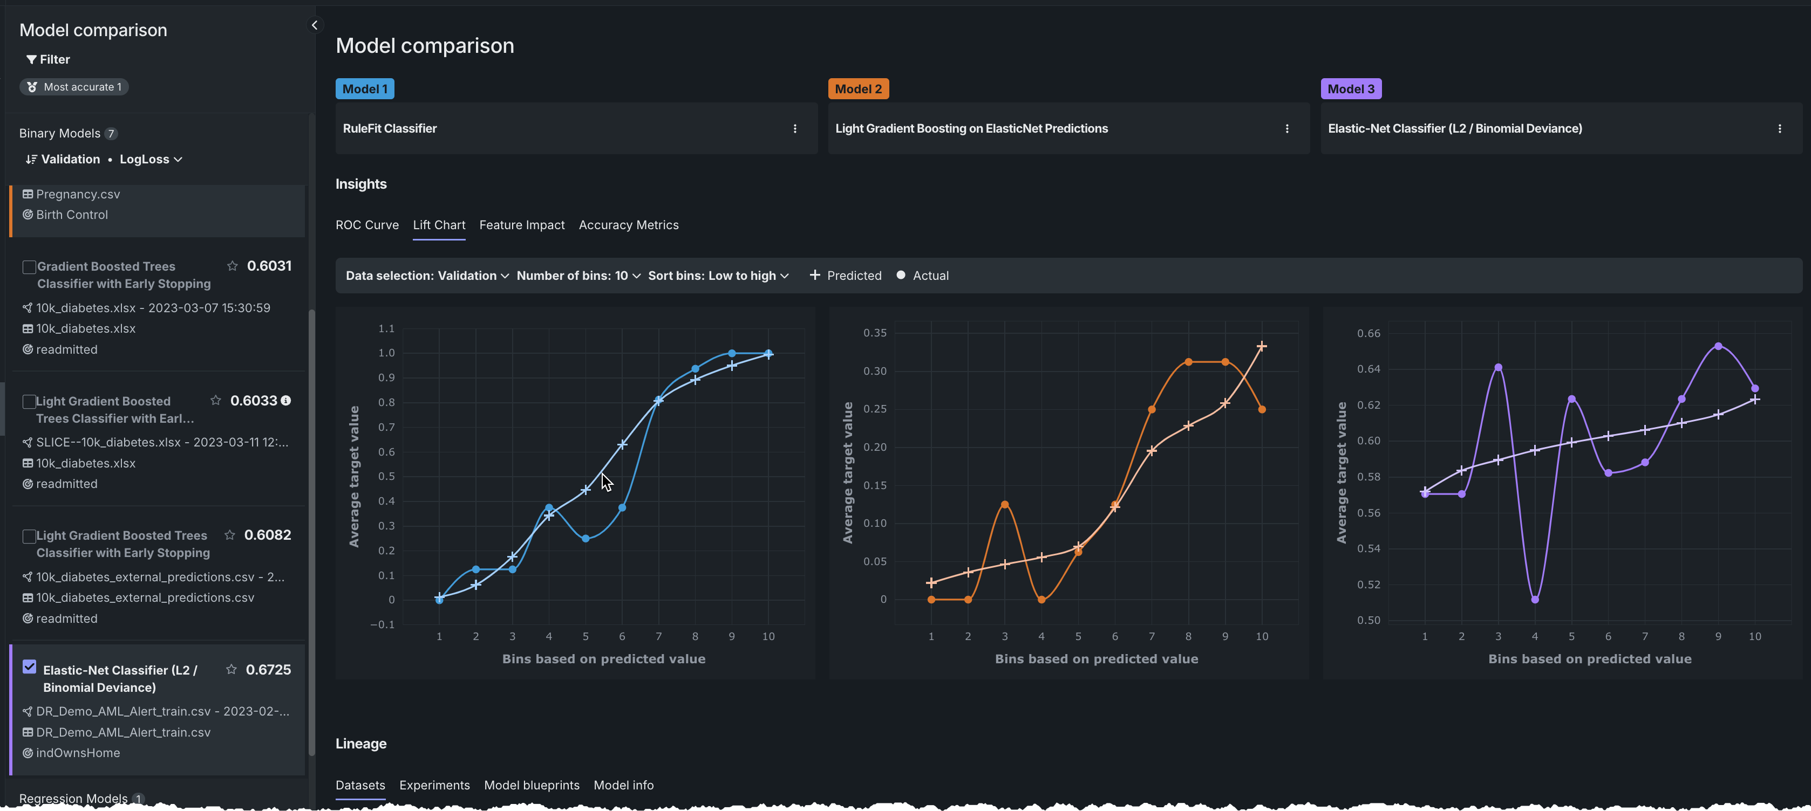Star the Gradient Boosted Trees Classifier model
This screenshot has width=1811, height=811.
pyautogui.click(x=233, y=266)
